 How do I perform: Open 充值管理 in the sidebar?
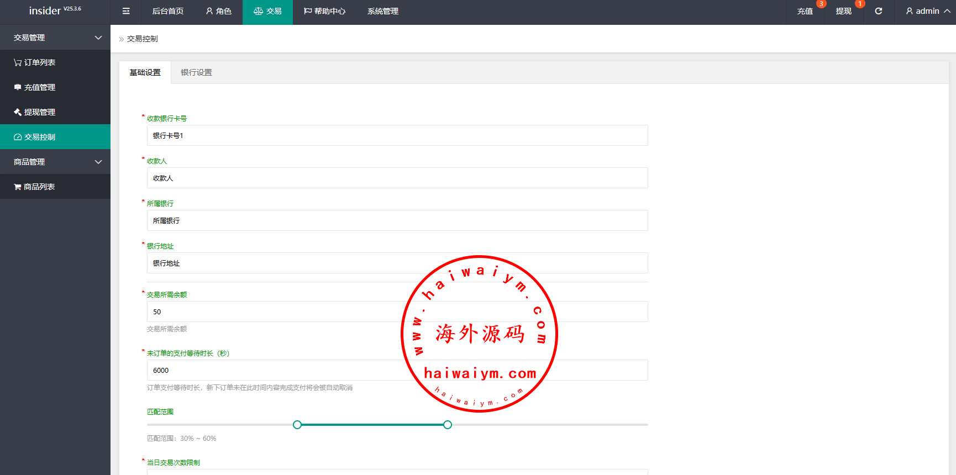pyautogui.click(x=35, y=87)
